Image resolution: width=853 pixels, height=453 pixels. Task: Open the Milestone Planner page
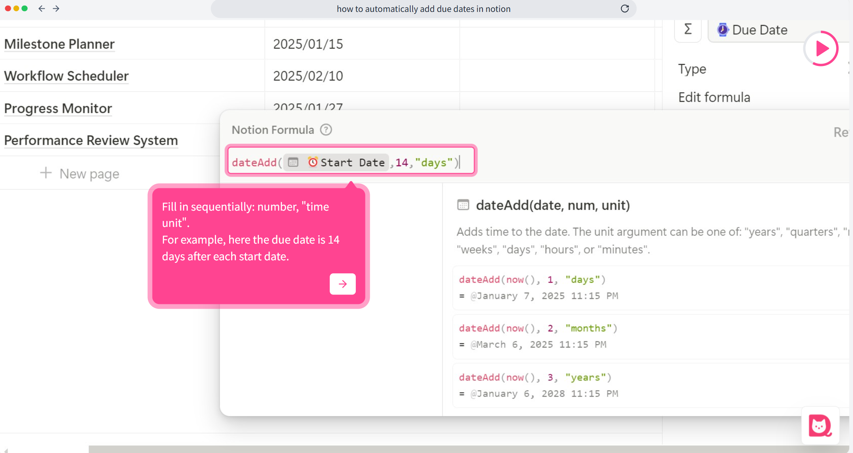59,44
